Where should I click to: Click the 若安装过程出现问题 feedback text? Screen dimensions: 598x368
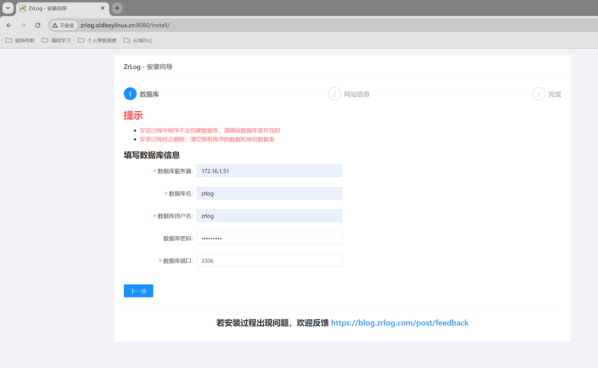pos(272,323)
